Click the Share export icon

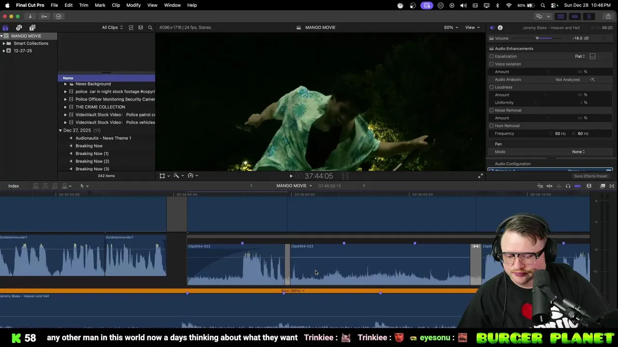(608, 16)
